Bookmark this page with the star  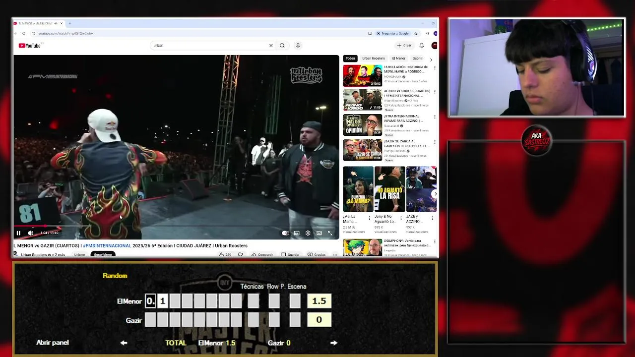pos(416,33)
